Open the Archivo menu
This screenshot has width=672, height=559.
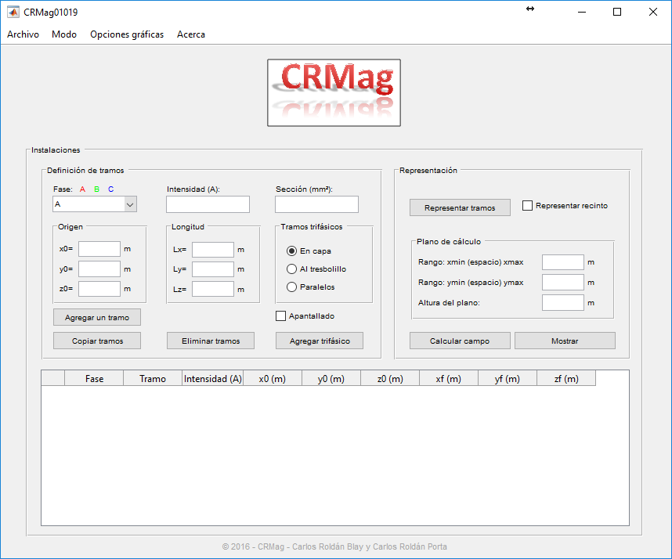tap(23, 34)
